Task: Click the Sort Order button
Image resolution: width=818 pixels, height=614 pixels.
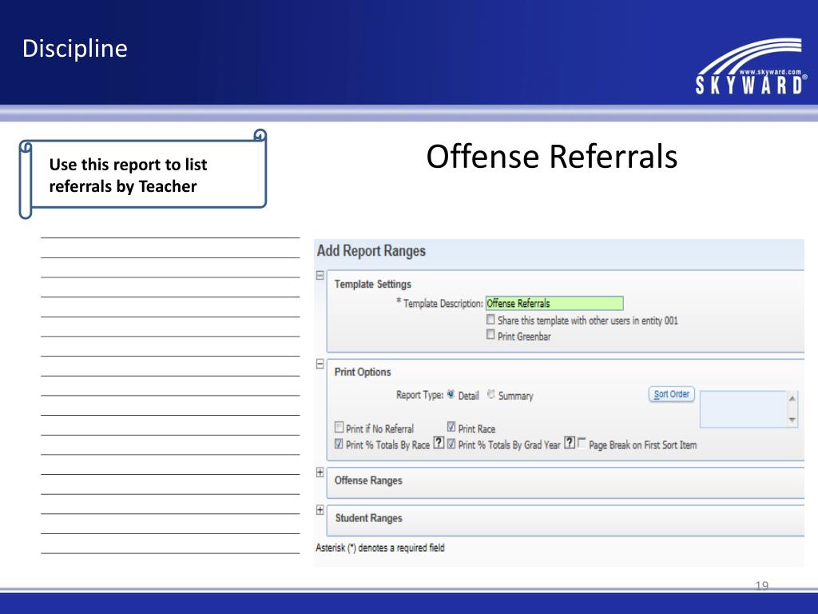Action: point(672,395)
